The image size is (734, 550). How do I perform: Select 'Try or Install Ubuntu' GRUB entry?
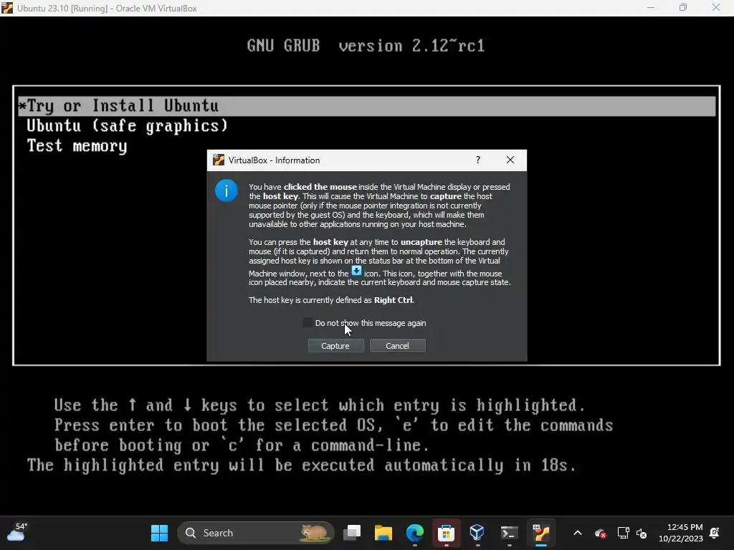pyautogui.click(x=366, y=106)
